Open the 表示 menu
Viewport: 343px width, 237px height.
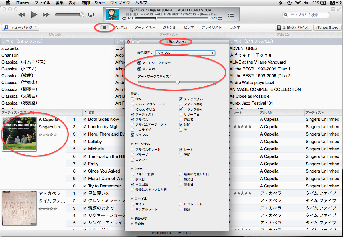click(73, 3)
